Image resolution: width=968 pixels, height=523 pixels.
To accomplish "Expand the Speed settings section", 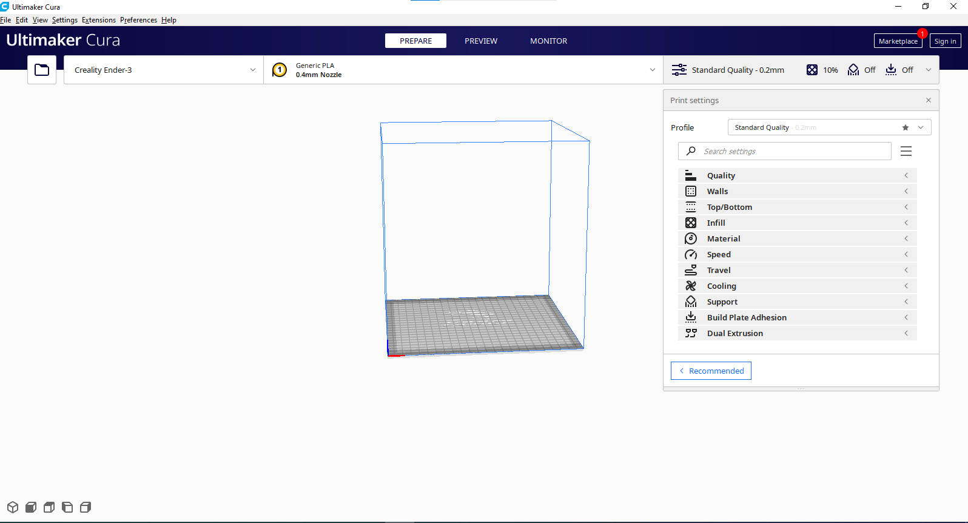I will pos(797,254).
